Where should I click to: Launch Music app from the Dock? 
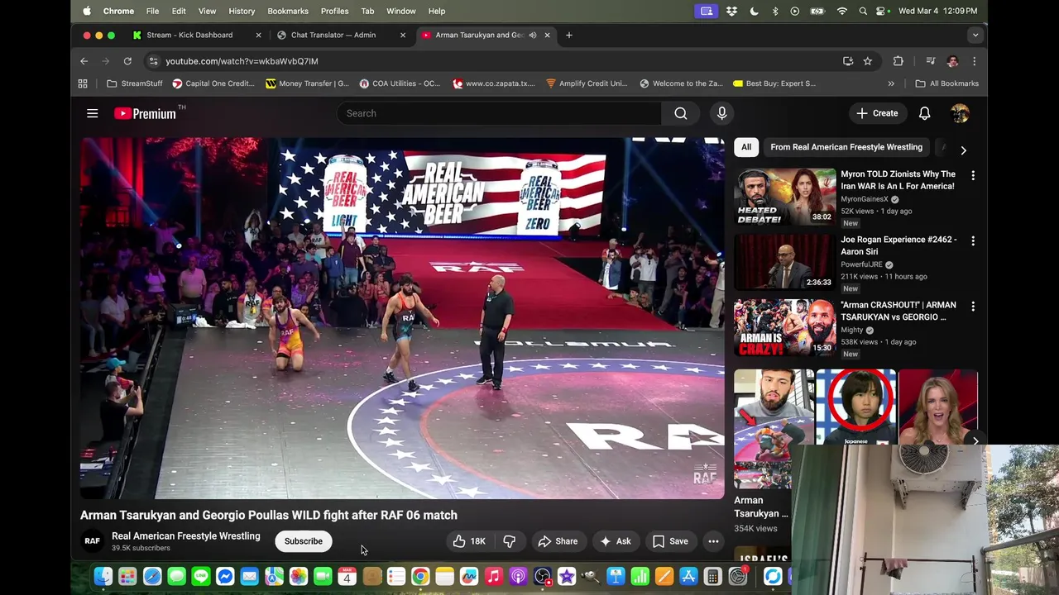tap(494, 577)
